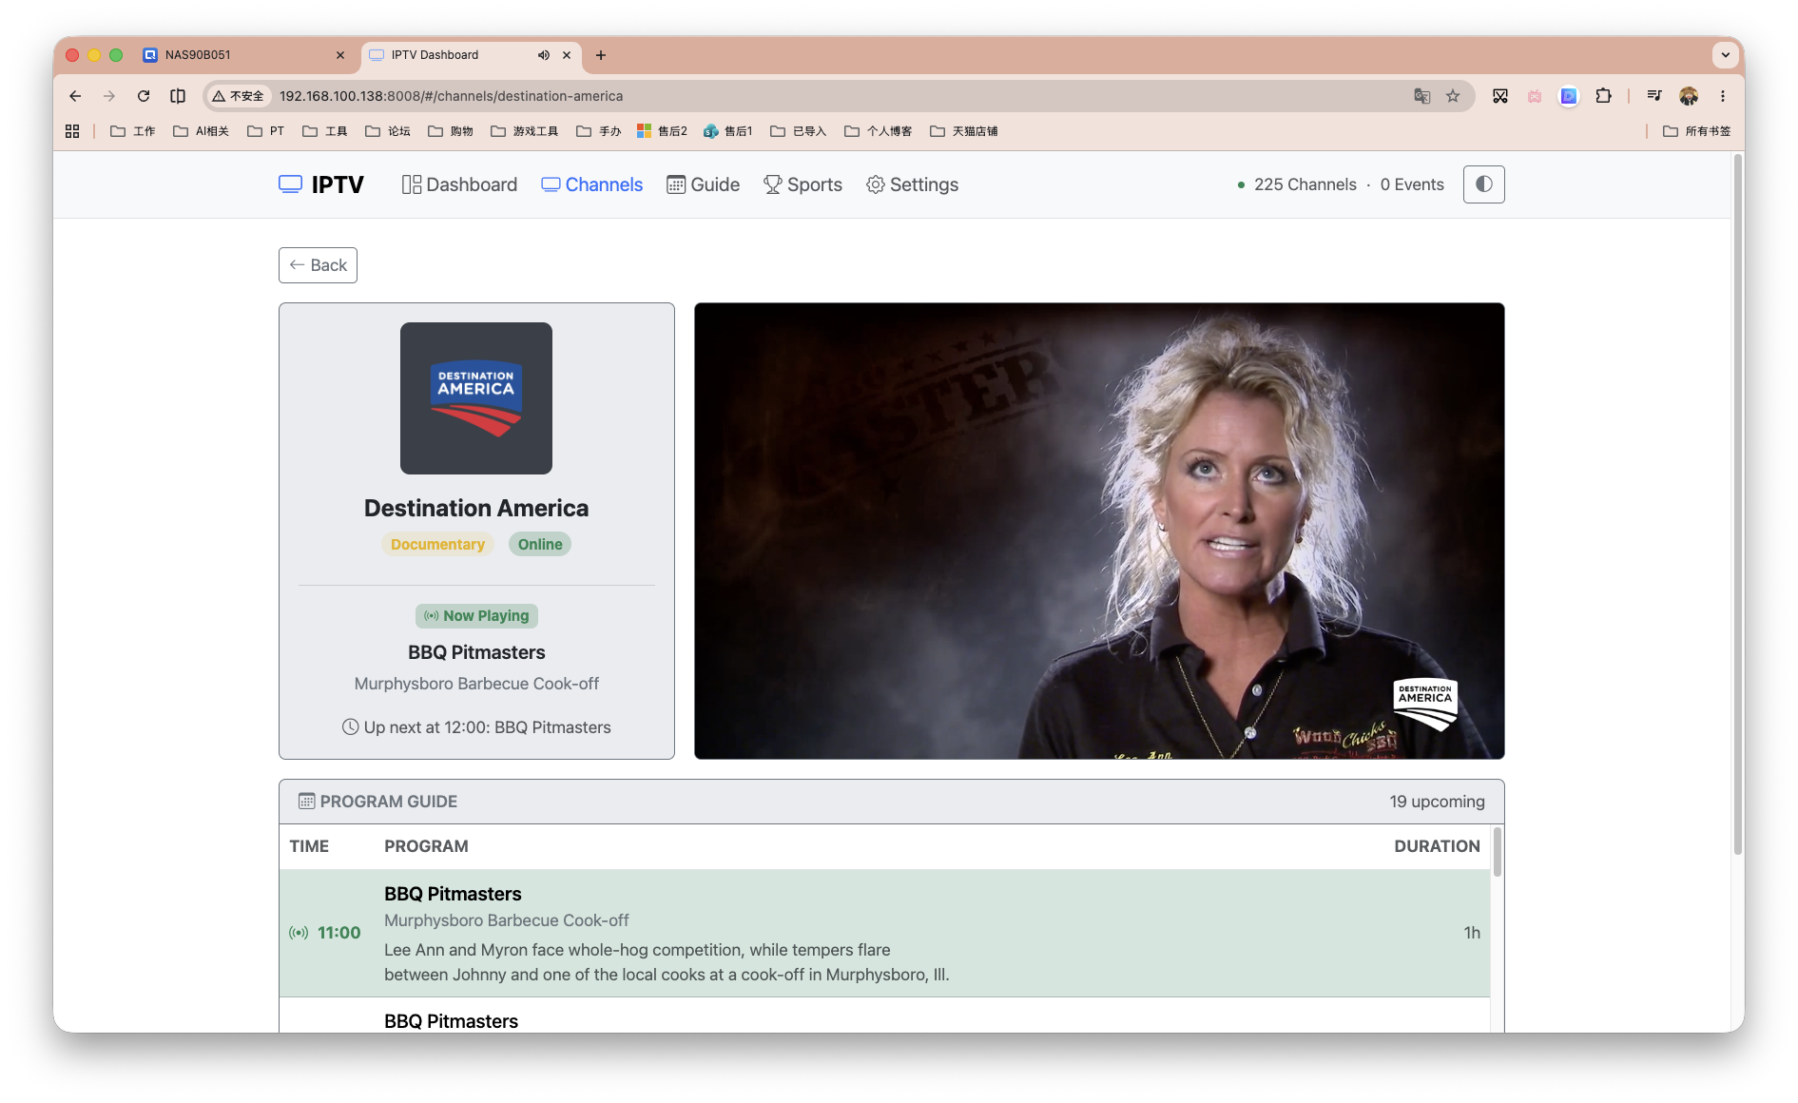Open the 所有书签 all bookmarks folder

[x=1697, y=131]
